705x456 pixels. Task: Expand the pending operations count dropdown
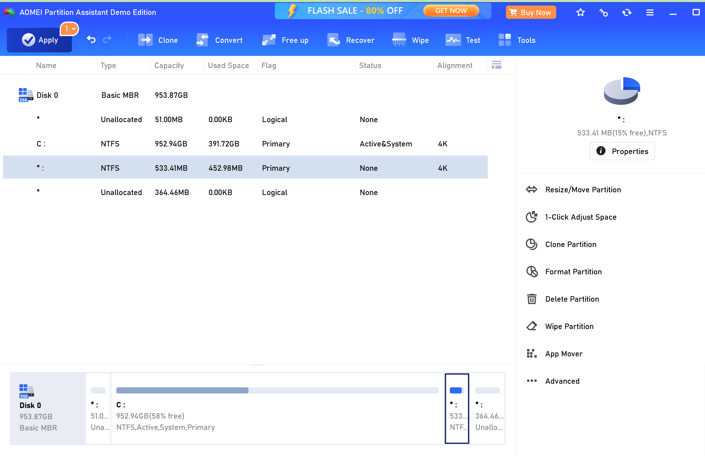click(70, 29)
